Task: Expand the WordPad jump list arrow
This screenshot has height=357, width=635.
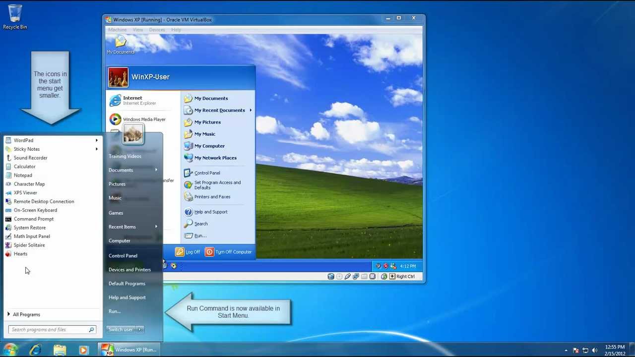Action: coord(97,140)
